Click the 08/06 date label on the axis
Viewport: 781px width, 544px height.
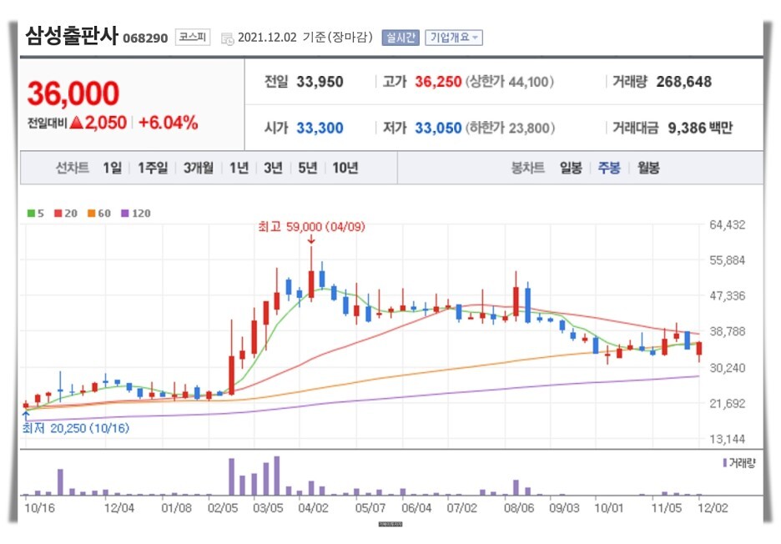[519, 508]
